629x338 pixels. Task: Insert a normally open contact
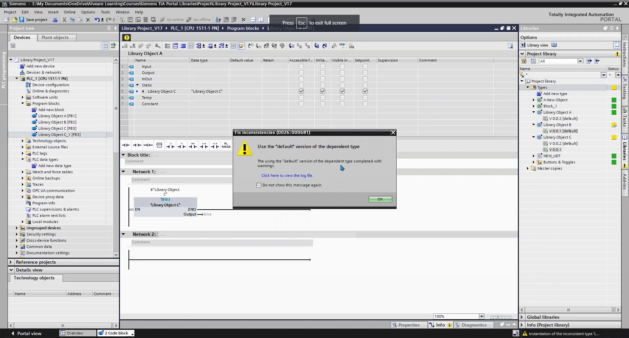(x=126, y=145)
